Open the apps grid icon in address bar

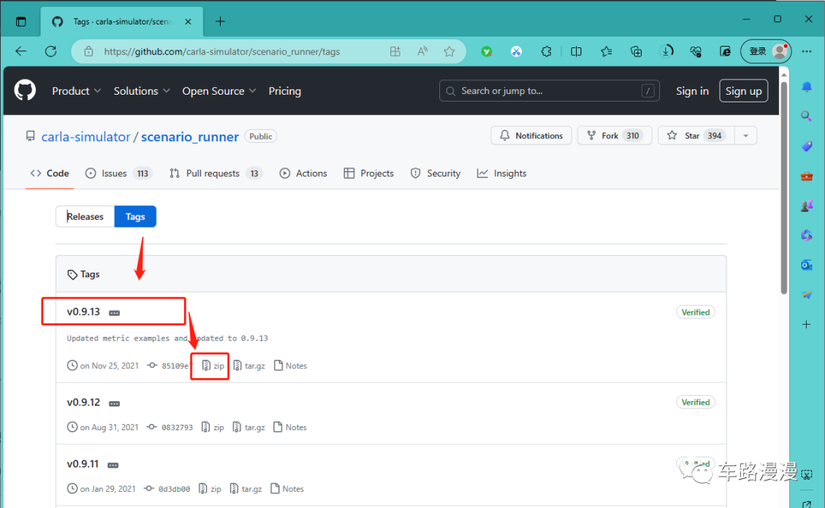[x=395, y=52]
